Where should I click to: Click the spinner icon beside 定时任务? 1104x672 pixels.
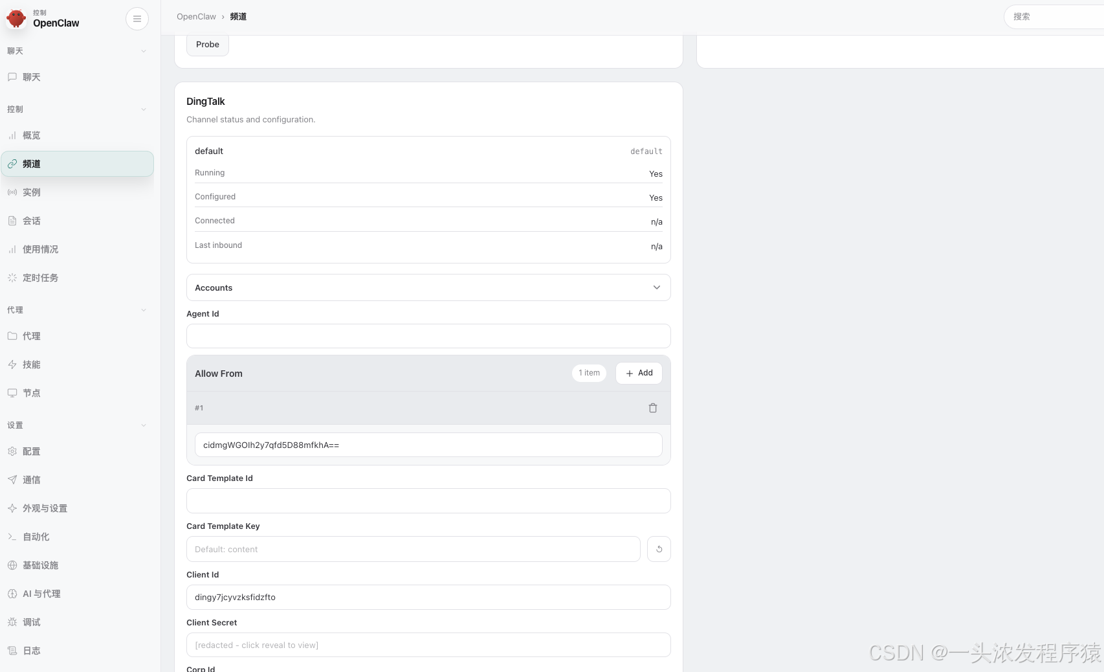[x=12, y=278]
